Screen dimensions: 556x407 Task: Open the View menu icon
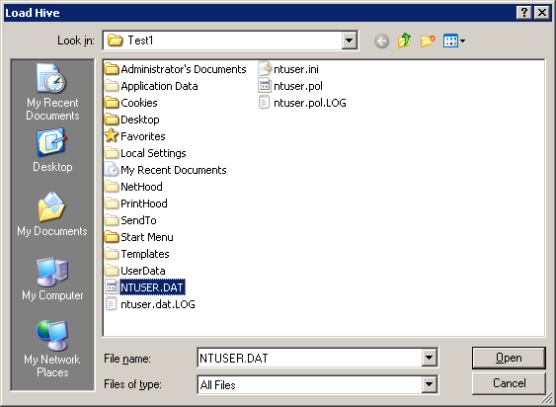[454, 41]
